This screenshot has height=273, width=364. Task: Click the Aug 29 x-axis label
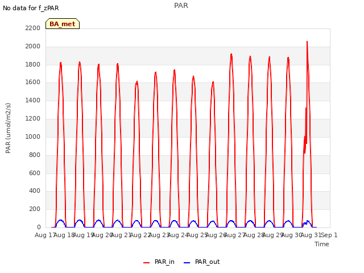[x=273, y=235]
